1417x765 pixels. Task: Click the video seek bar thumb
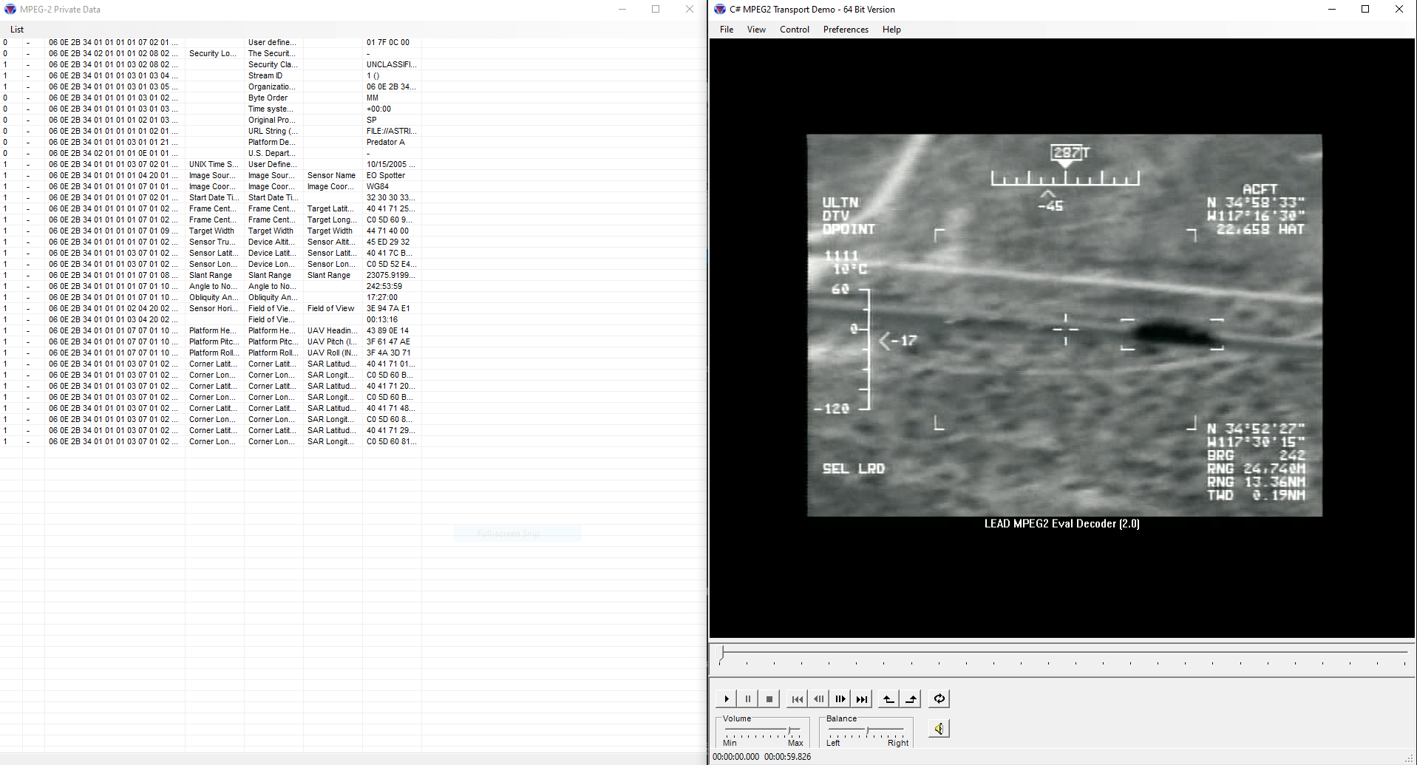coord(721,653)
